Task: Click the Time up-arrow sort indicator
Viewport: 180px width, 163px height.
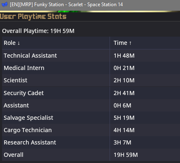Action: (130, 43)
